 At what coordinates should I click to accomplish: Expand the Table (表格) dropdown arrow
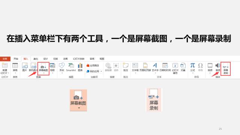(x=15, y=73)
